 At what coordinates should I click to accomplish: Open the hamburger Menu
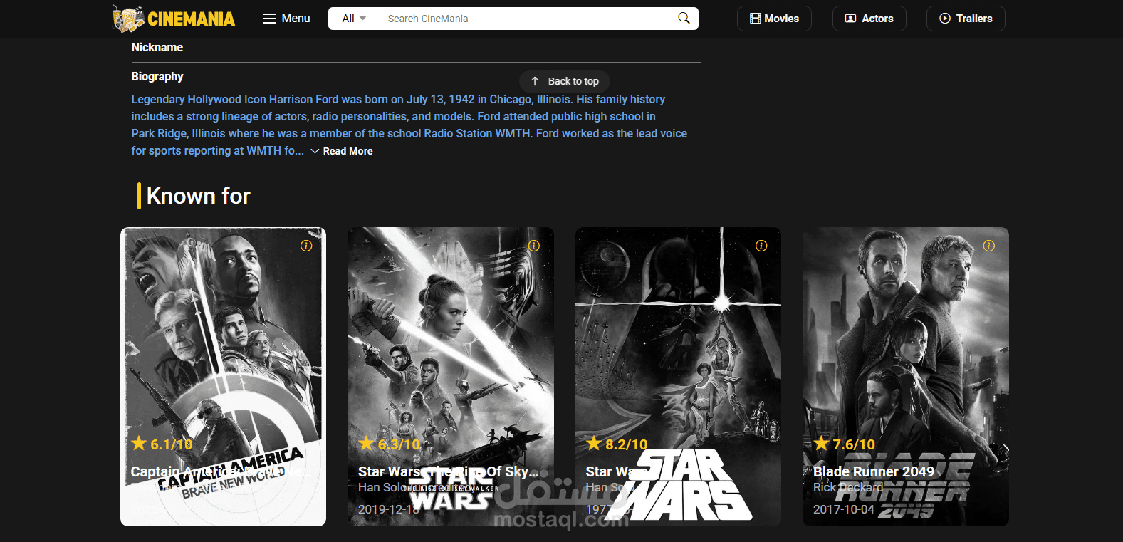287,19
